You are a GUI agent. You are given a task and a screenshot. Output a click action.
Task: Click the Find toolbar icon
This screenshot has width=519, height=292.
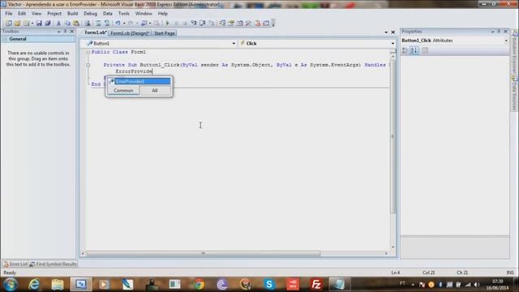tap(88, 24)
